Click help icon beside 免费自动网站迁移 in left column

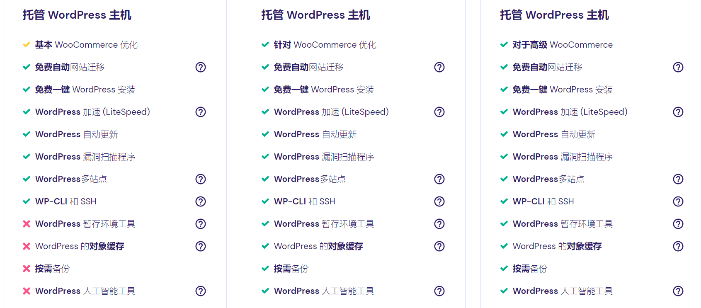coord(201,67)
